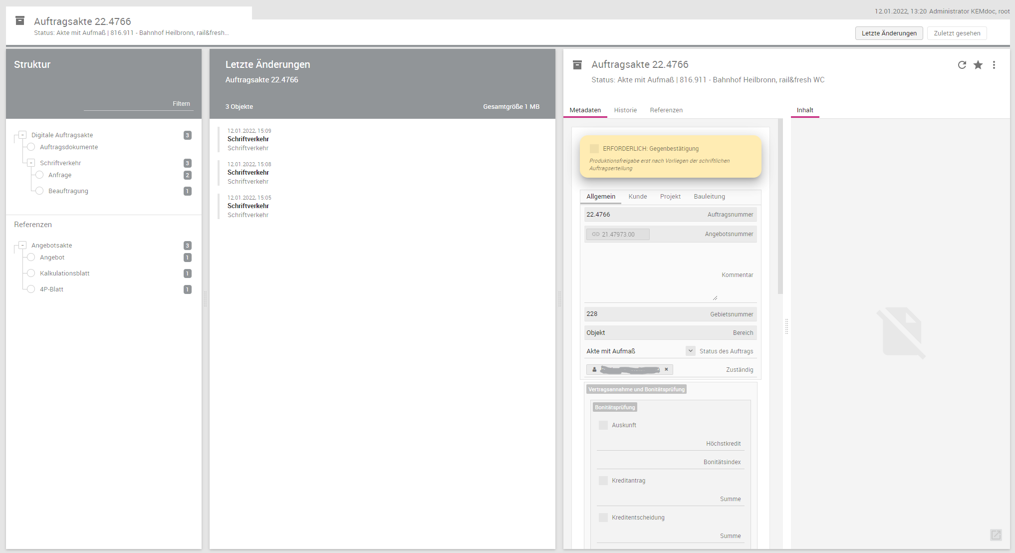Image resolution: width=1015 pixels, height=553 pixels.
Task: Click the Filtern input field
Action: coord(138,104)
